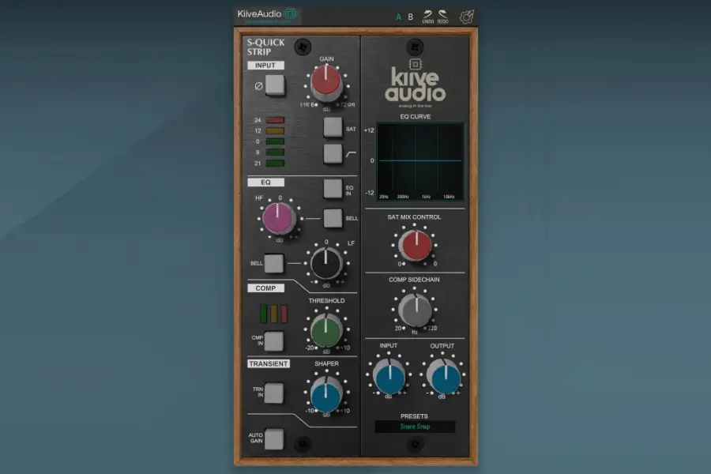Click the compressor gain reduction meter
The width and height of the screenshot is (711, 474).
click(273, 314)
